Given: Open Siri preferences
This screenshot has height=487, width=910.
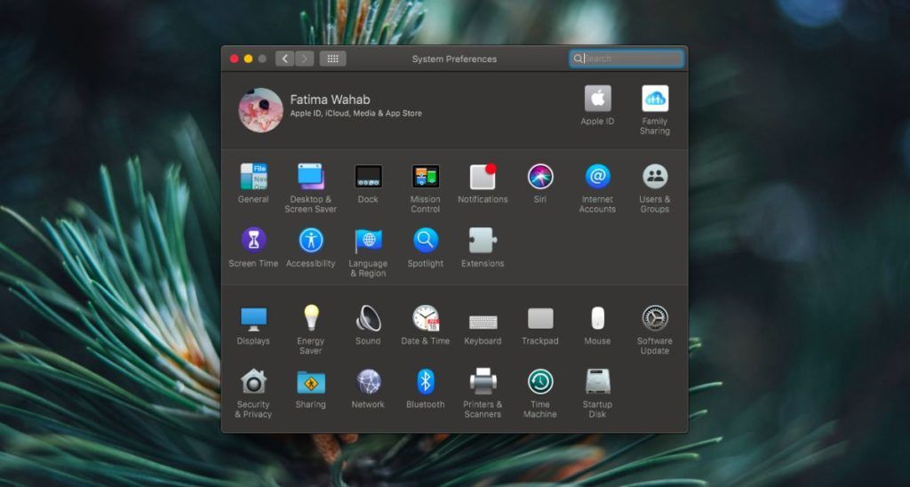Looking at the screenshot, I should coord(540,177).
